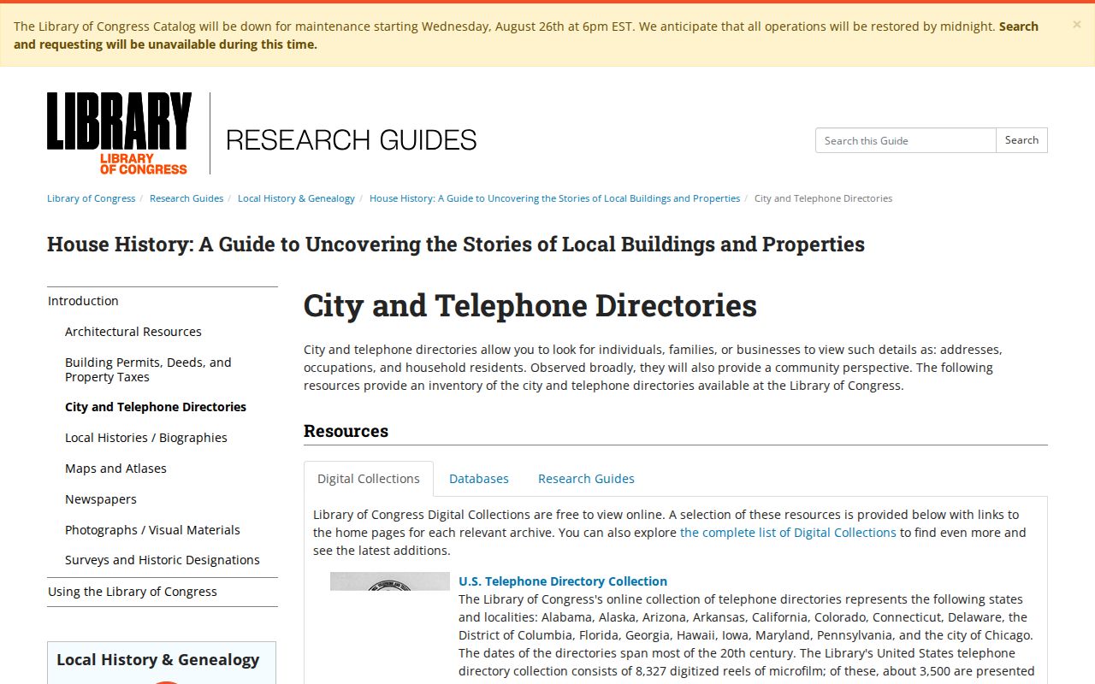Open House History guide breadcrumb link
Image resolution: width=1095 pixels, height=684 pixels.
click(x=554, y=198)
